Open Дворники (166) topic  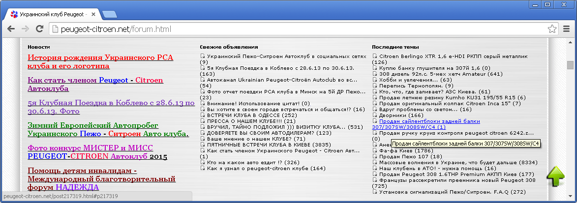pos(401,115)
